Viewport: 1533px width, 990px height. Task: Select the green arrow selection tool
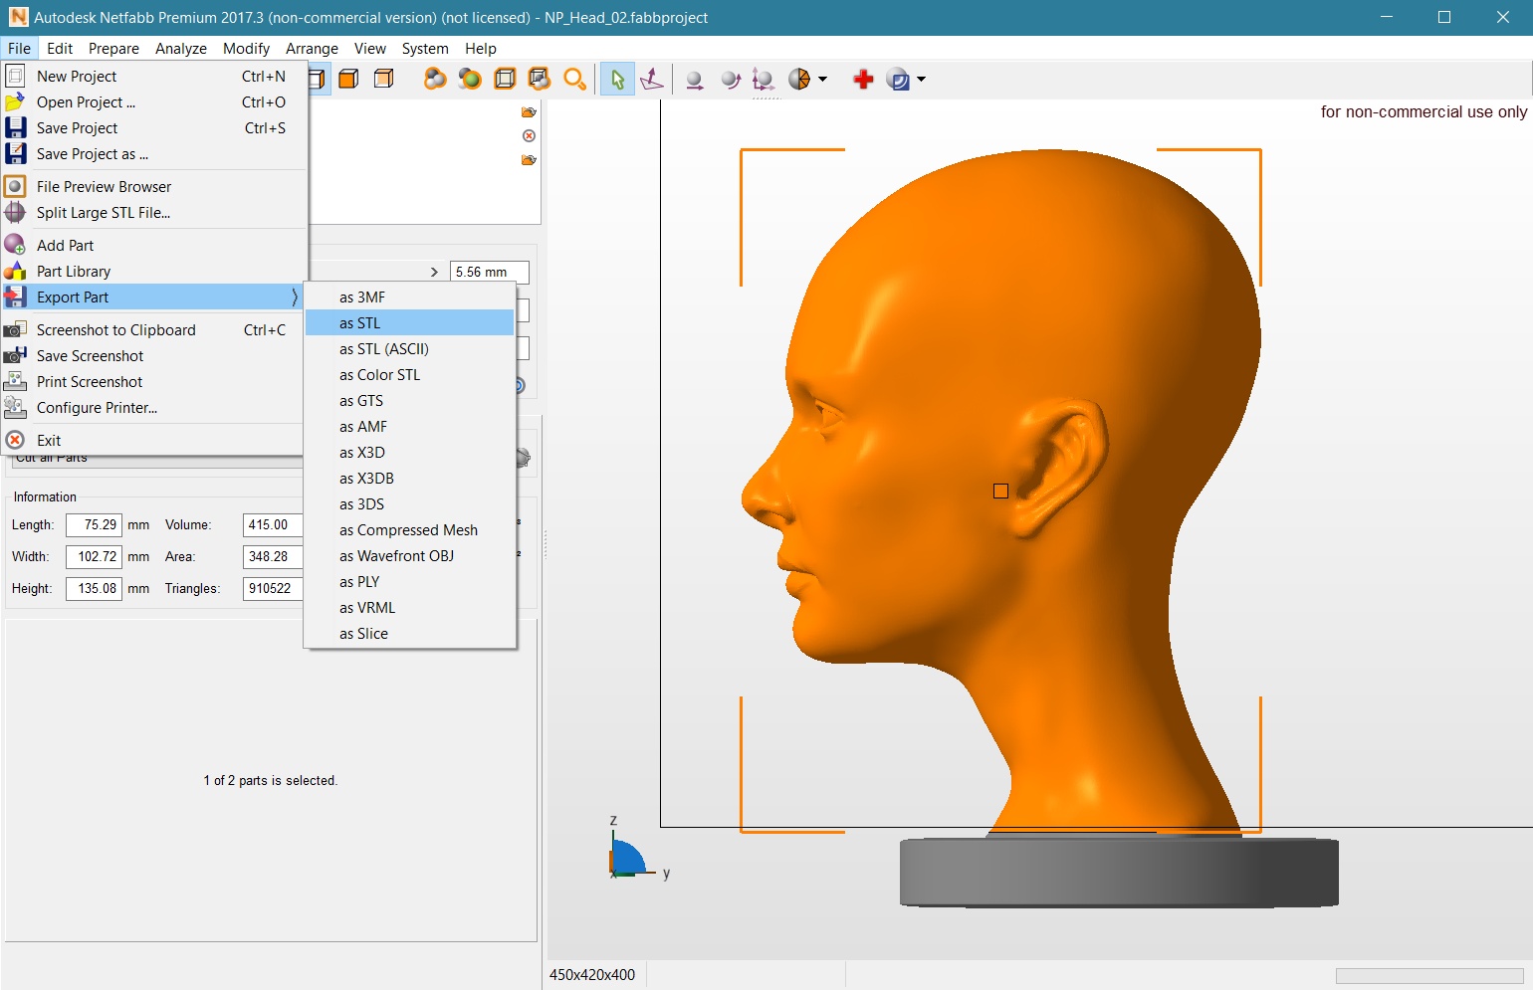click(x=617, y=80)
